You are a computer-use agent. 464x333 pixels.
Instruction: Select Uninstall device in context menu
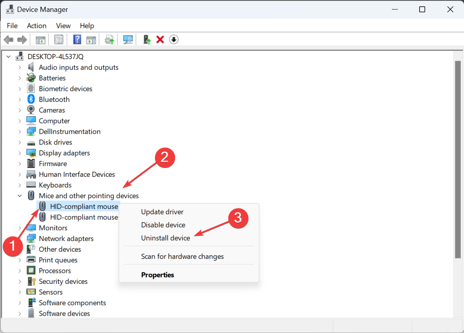165,238
